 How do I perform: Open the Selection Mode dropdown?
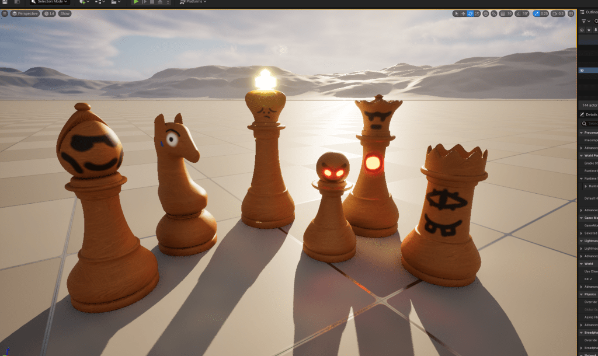(49, 2)
